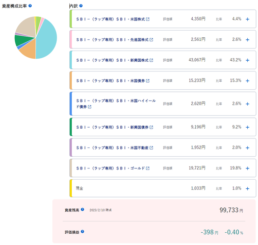Click the 2023/2/10 時点 date text
Image resolution: width=258 pixels, height=245 pixels.
point(100,210)
